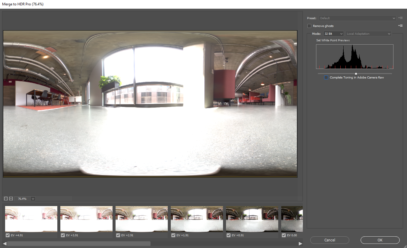Image resolution: width=407 pixels, height=248 pixels.
Task: Open the Local Adaptation method dropdown
Action: pyautogui.click(x=369, y=34)
